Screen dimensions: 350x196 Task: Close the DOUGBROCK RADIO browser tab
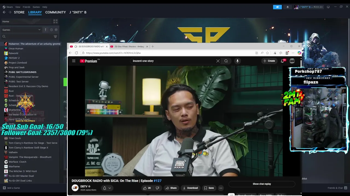pos(107,47)
